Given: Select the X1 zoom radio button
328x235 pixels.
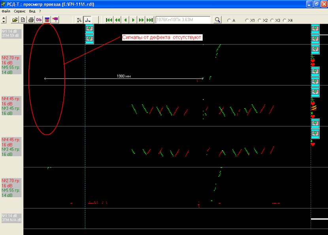Looking at the screenshot, I should point(250,21).
